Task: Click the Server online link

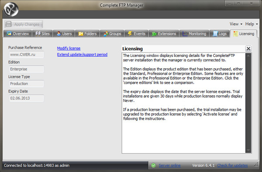Action: pyautogui.click(x=169, y=165)
